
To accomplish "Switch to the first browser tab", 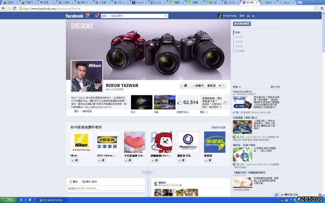I will click(10, 3).
